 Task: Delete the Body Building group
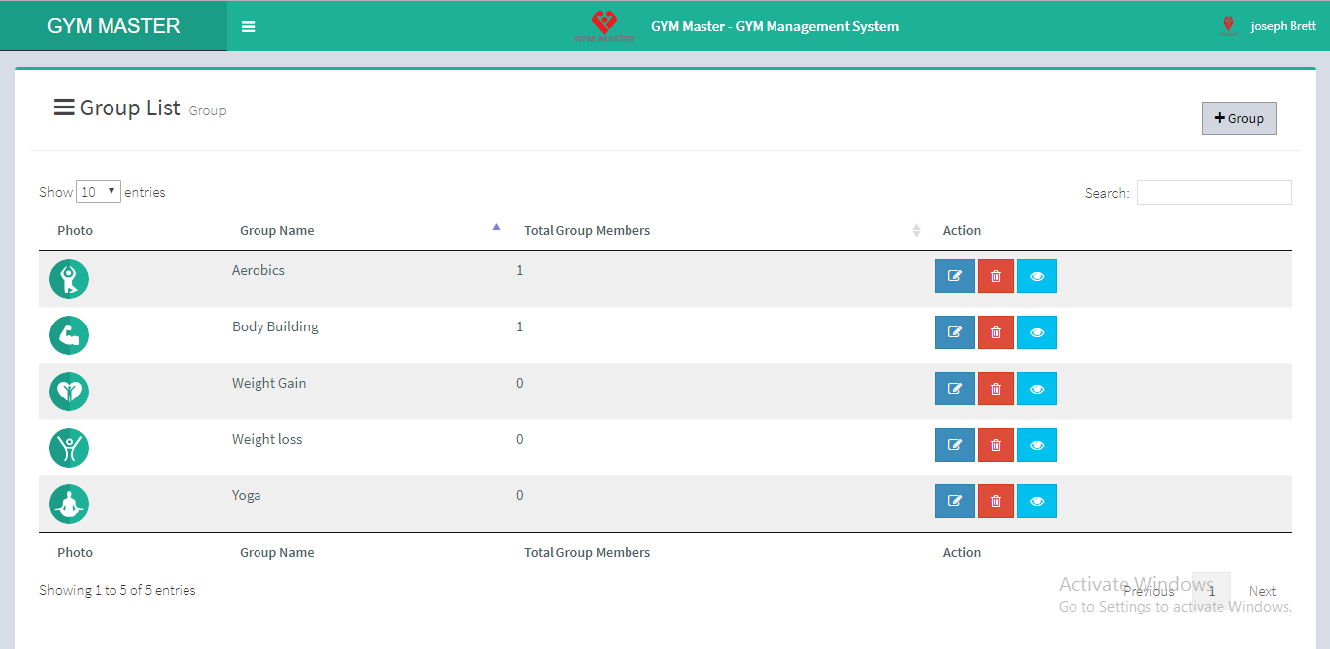pos(996,332)
